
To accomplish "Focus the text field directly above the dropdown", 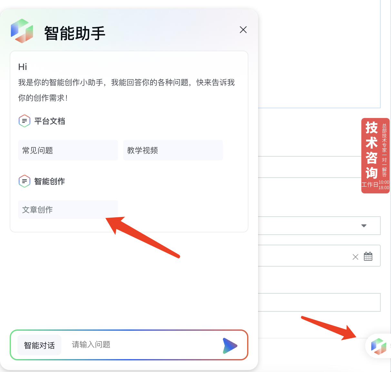I will pos(319,167).
